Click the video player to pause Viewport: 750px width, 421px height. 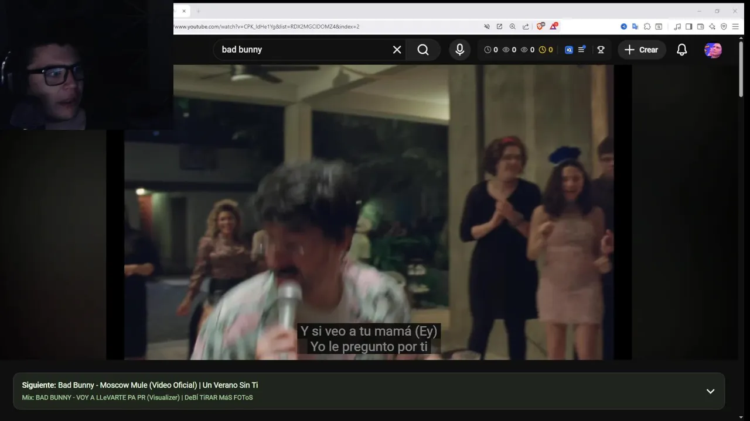pyautogui.click(x=369, y=212)
